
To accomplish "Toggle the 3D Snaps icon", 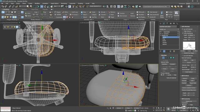I will 73,7.
